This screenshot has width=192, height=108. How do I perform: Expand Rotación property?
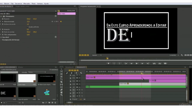click(0, 29)
